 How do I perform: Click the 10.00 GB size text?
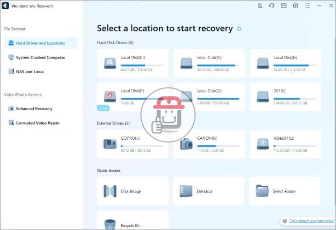coord(127,103)
